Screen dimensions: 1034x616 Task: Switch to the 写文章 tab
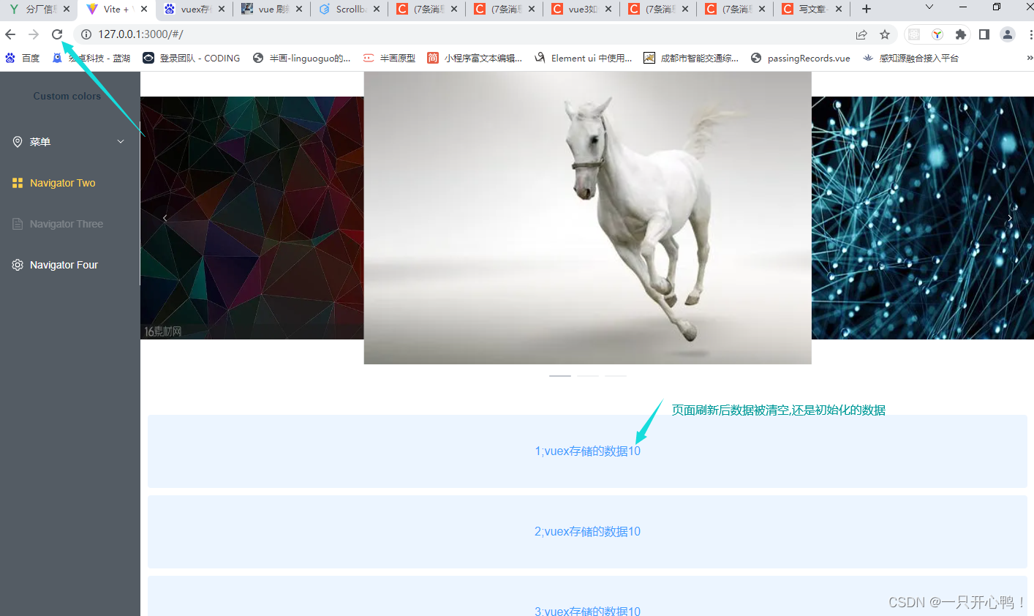tap(812, 9)
